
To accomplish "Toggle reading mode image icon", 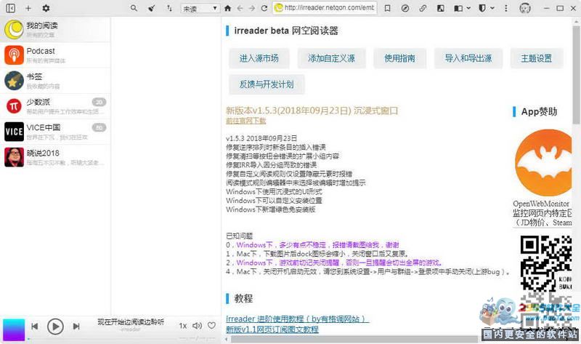I will pos(441,8).
